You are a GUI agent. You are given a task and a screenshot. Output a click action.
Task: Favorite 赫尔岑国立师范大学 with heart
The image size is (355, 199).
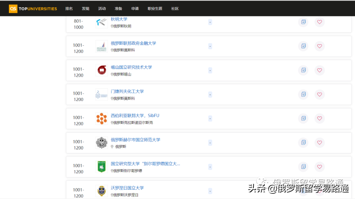pos(319,143)
